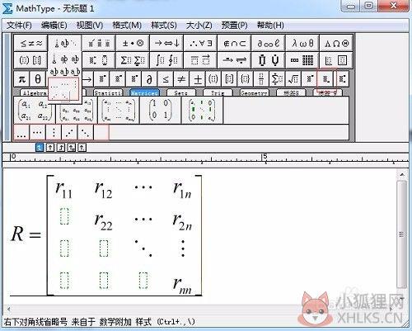Open the fence templates palette
412x331 pixels.
pos(30,60)
